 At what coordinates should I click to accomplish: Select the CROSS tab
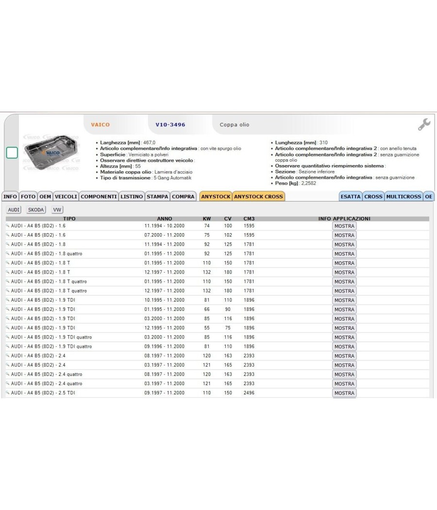(373, 196)
